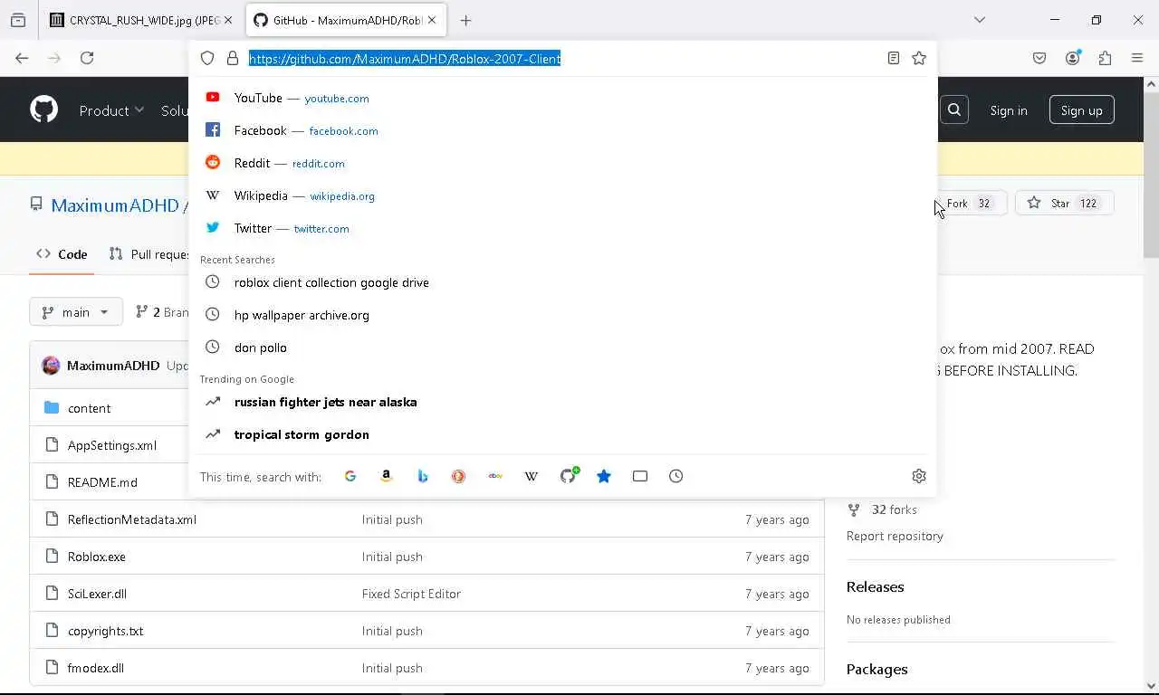Click the Sign in link
Screen dimensions: 1159x695
click(1009, 110)
